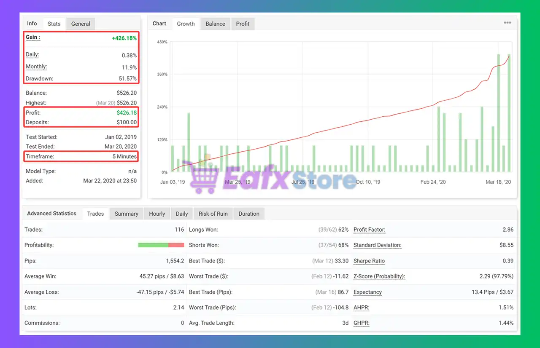Open the options menu via the ellipsis icon

pos(508,23)
